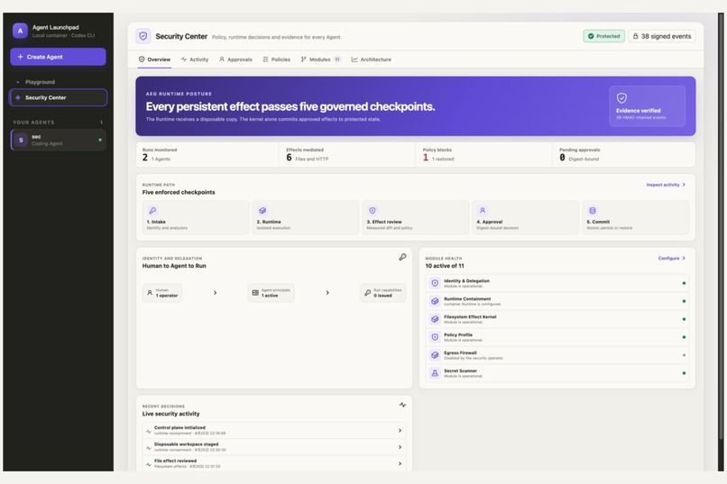Select Security Center in the sidebar
Viewport: 727px width, 484px height.
coord(58,97)
